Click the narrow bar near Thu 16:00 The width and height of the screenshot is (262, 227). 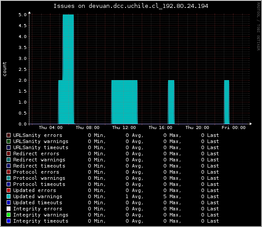point(171,102)
